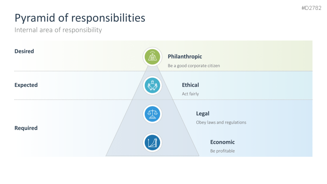Click the 'Desired' row label
Image resolution: width=327 pixels, height=184 pixels.
24,51
